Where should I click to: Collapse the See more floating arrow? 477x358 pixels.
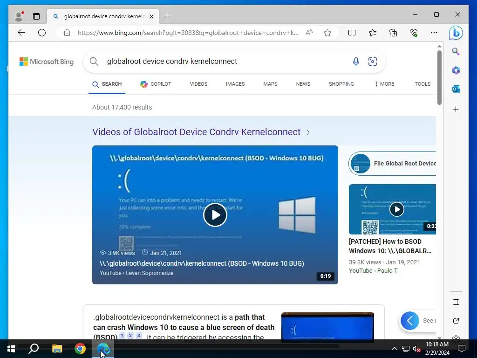409,321
